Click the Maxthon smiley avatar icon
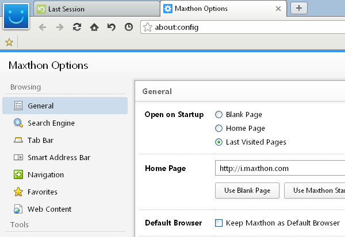Image resolution: width=345 pixels, height=237 pixels. click(16, 16)
